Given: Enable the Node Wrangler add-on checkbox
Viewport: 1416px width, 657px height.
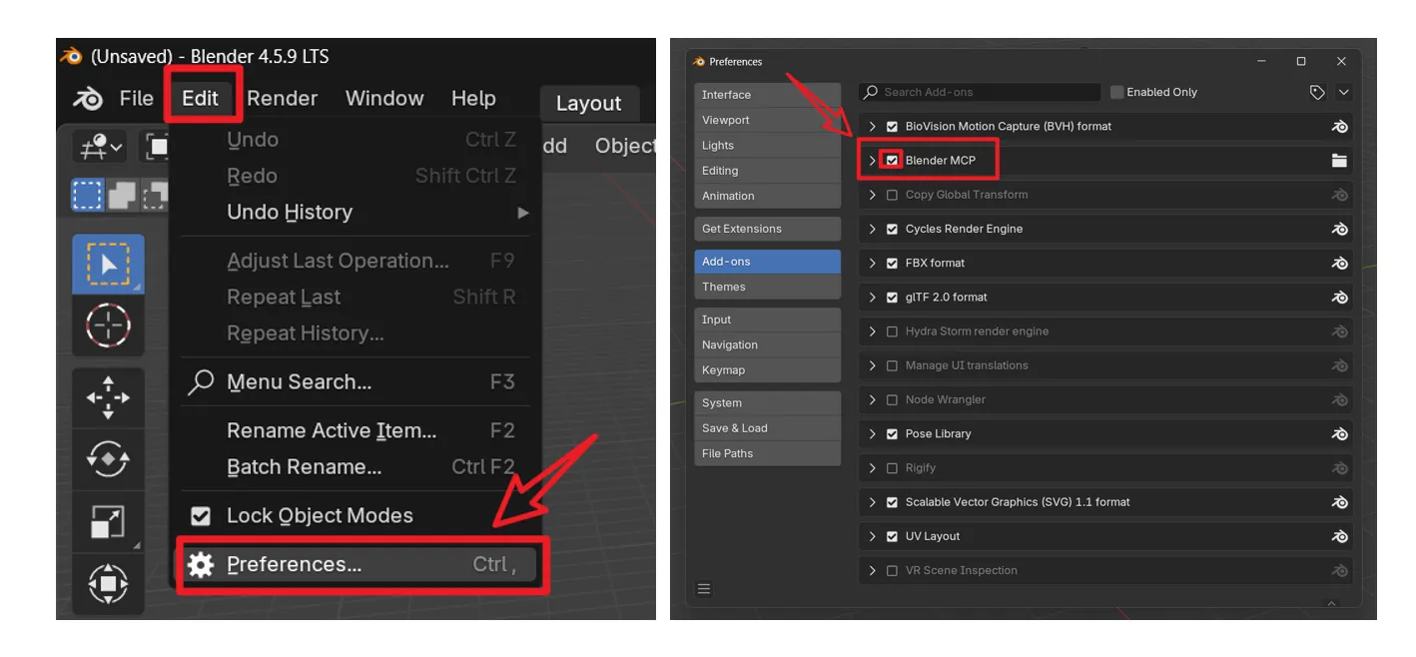Looking at the screenshot, I should (x=892, y=399).
